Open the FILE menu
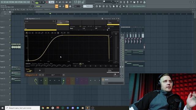Image resolution: width=196 pixels, height=110 pixels. pos(2,2)
